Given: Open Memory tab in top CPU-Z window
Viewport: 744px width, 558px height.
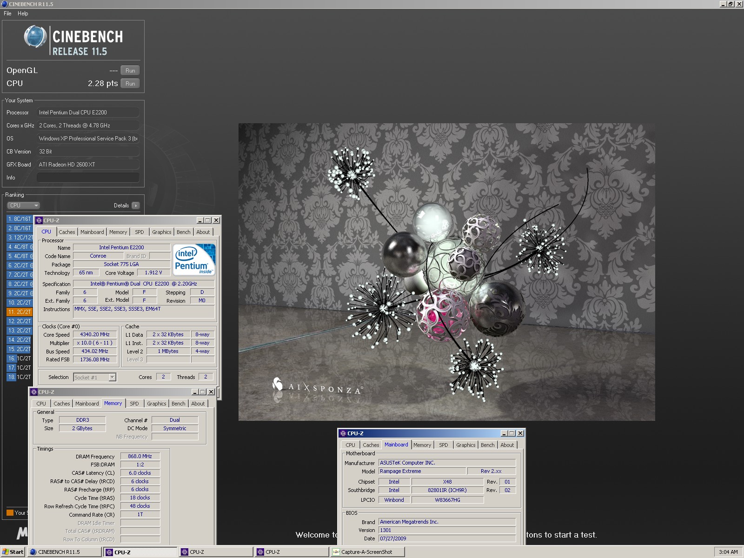Looking at the screenshot, I should pos(118,232).
